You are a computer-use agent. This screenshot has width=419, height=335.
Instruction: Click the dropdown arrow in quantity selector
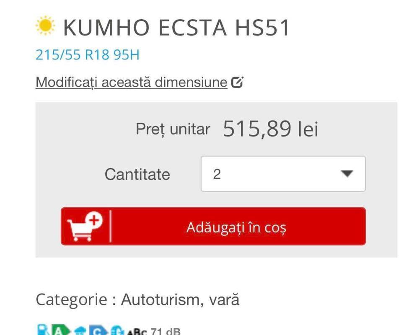[347, 174]
